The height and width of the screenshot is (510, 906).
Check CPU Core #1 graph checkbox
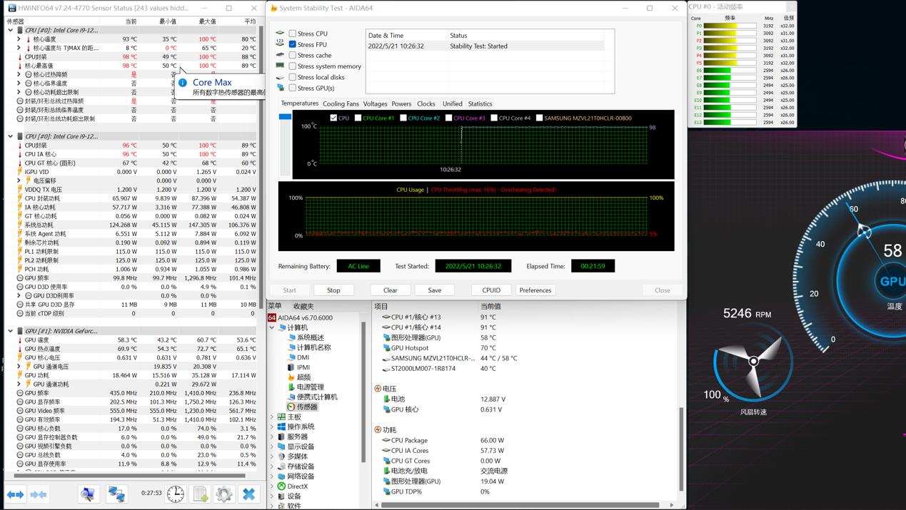coord(358,118)
